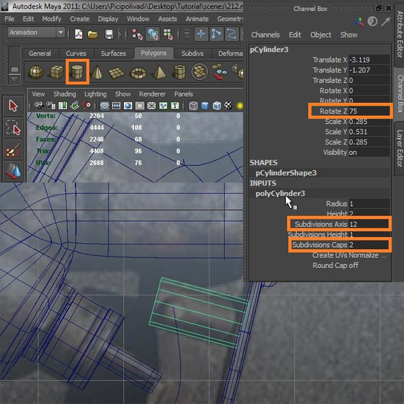The width and height of the screenshot is (404, 404).
Task: Open the Attribute Editor side tab
Action: [x=399, y=34]
